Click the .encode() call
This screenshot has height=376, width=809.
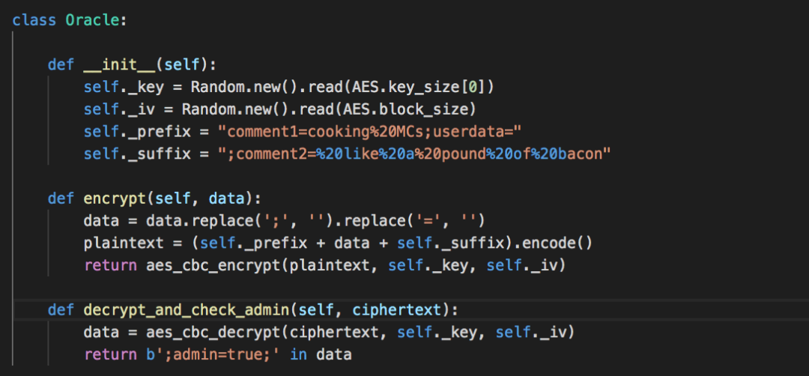541,243
